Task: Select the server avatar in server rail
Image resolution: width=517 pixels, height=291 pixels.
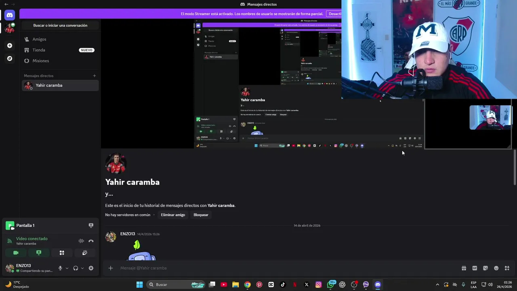Action: coord(10,28)
